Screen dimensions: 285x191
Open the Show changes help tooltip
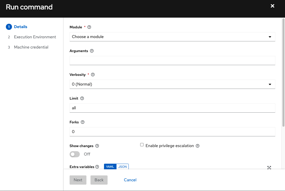(97, 146)
